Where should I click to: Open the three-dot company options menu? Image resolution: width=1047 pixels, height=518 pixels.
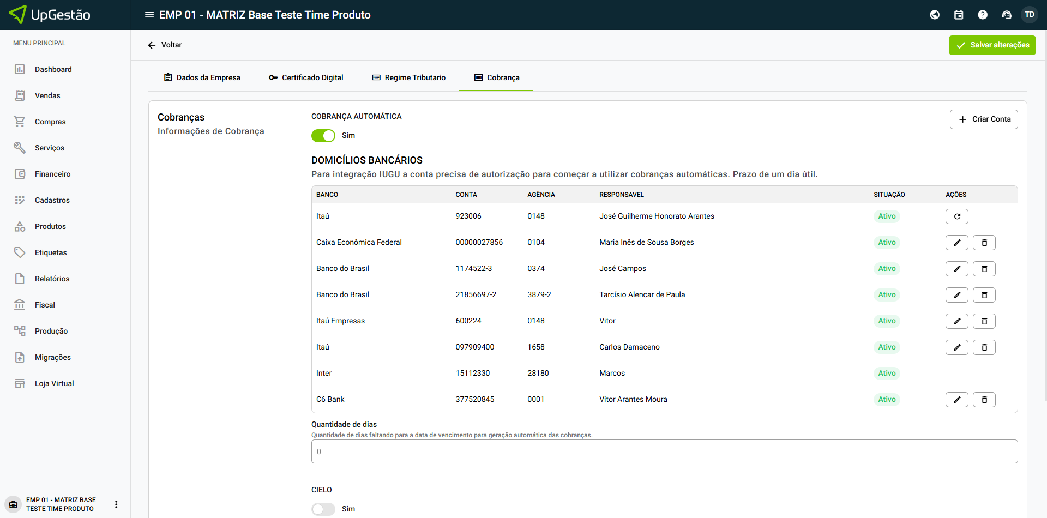click(x=116, y=504)
